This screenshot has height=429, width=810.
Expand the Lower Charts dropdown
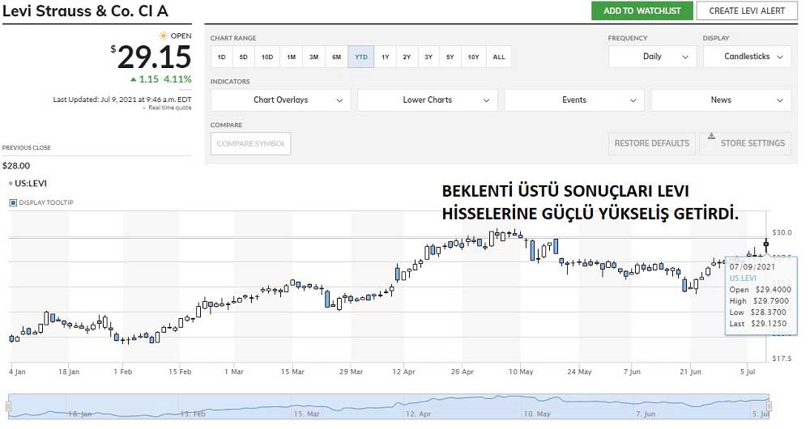pyautogui.click(x=427, y=100)
